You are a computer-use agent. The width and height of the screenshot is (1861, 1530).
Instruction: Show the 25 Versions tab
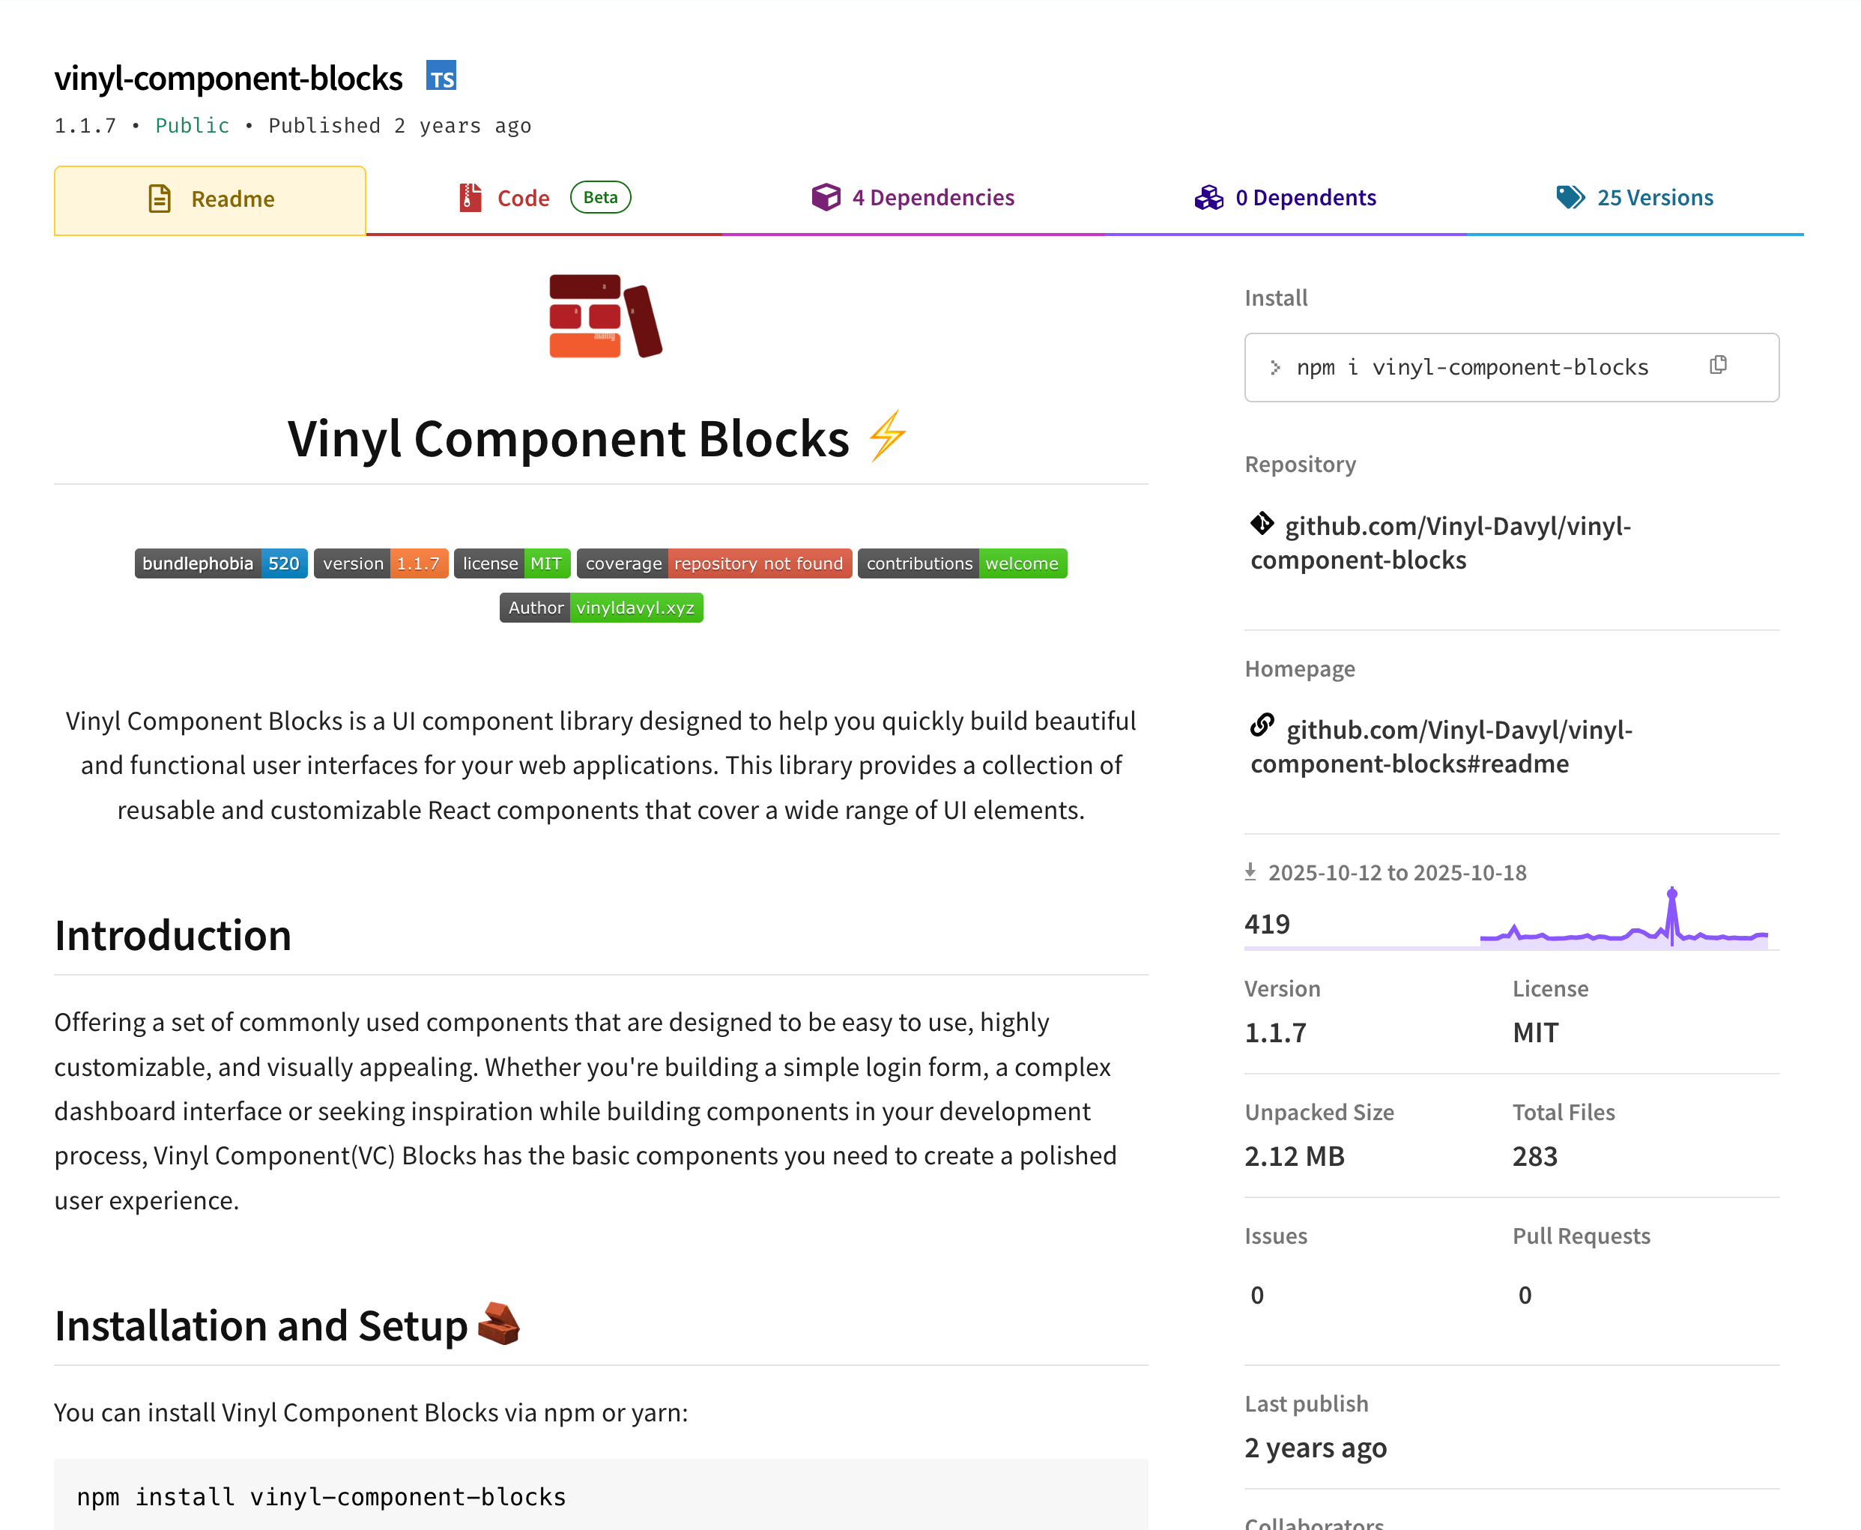(x=1635, y=197)
